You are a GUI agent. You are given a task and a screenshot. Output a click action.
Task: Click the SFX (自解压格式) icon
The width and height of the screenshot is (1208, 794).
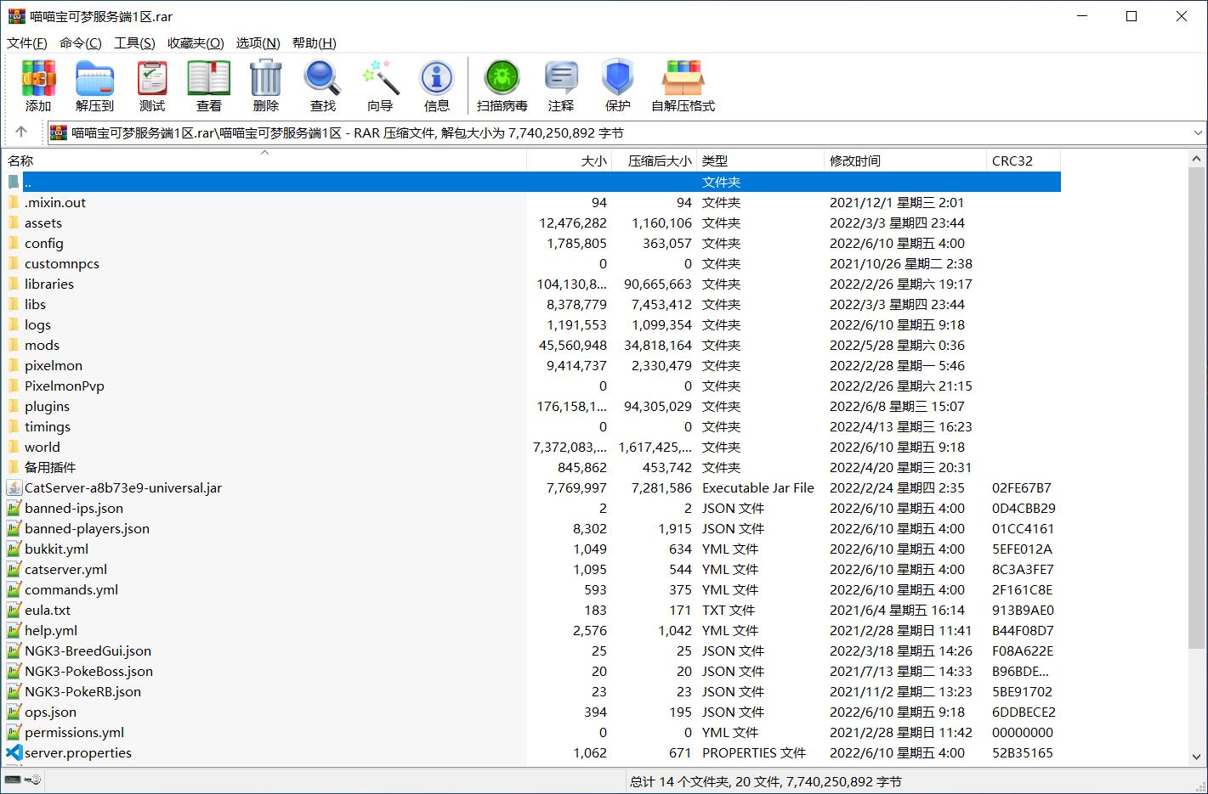click(x=683, y=78)
